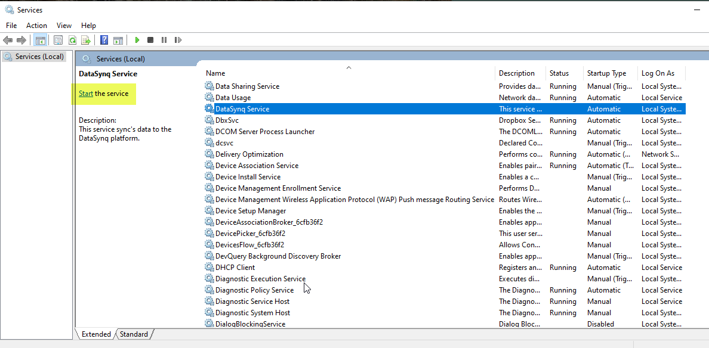Open the View menu
This screenshot has width=709, height=348.
coord(64,26)
